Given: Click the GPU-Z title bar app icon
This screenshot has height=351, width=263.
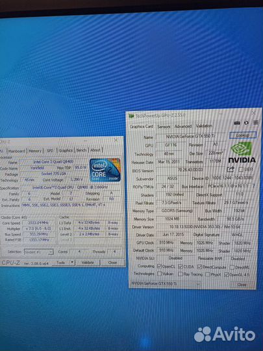Looking at the screenshot, I should pyautogui.click(x=131, y=116).
